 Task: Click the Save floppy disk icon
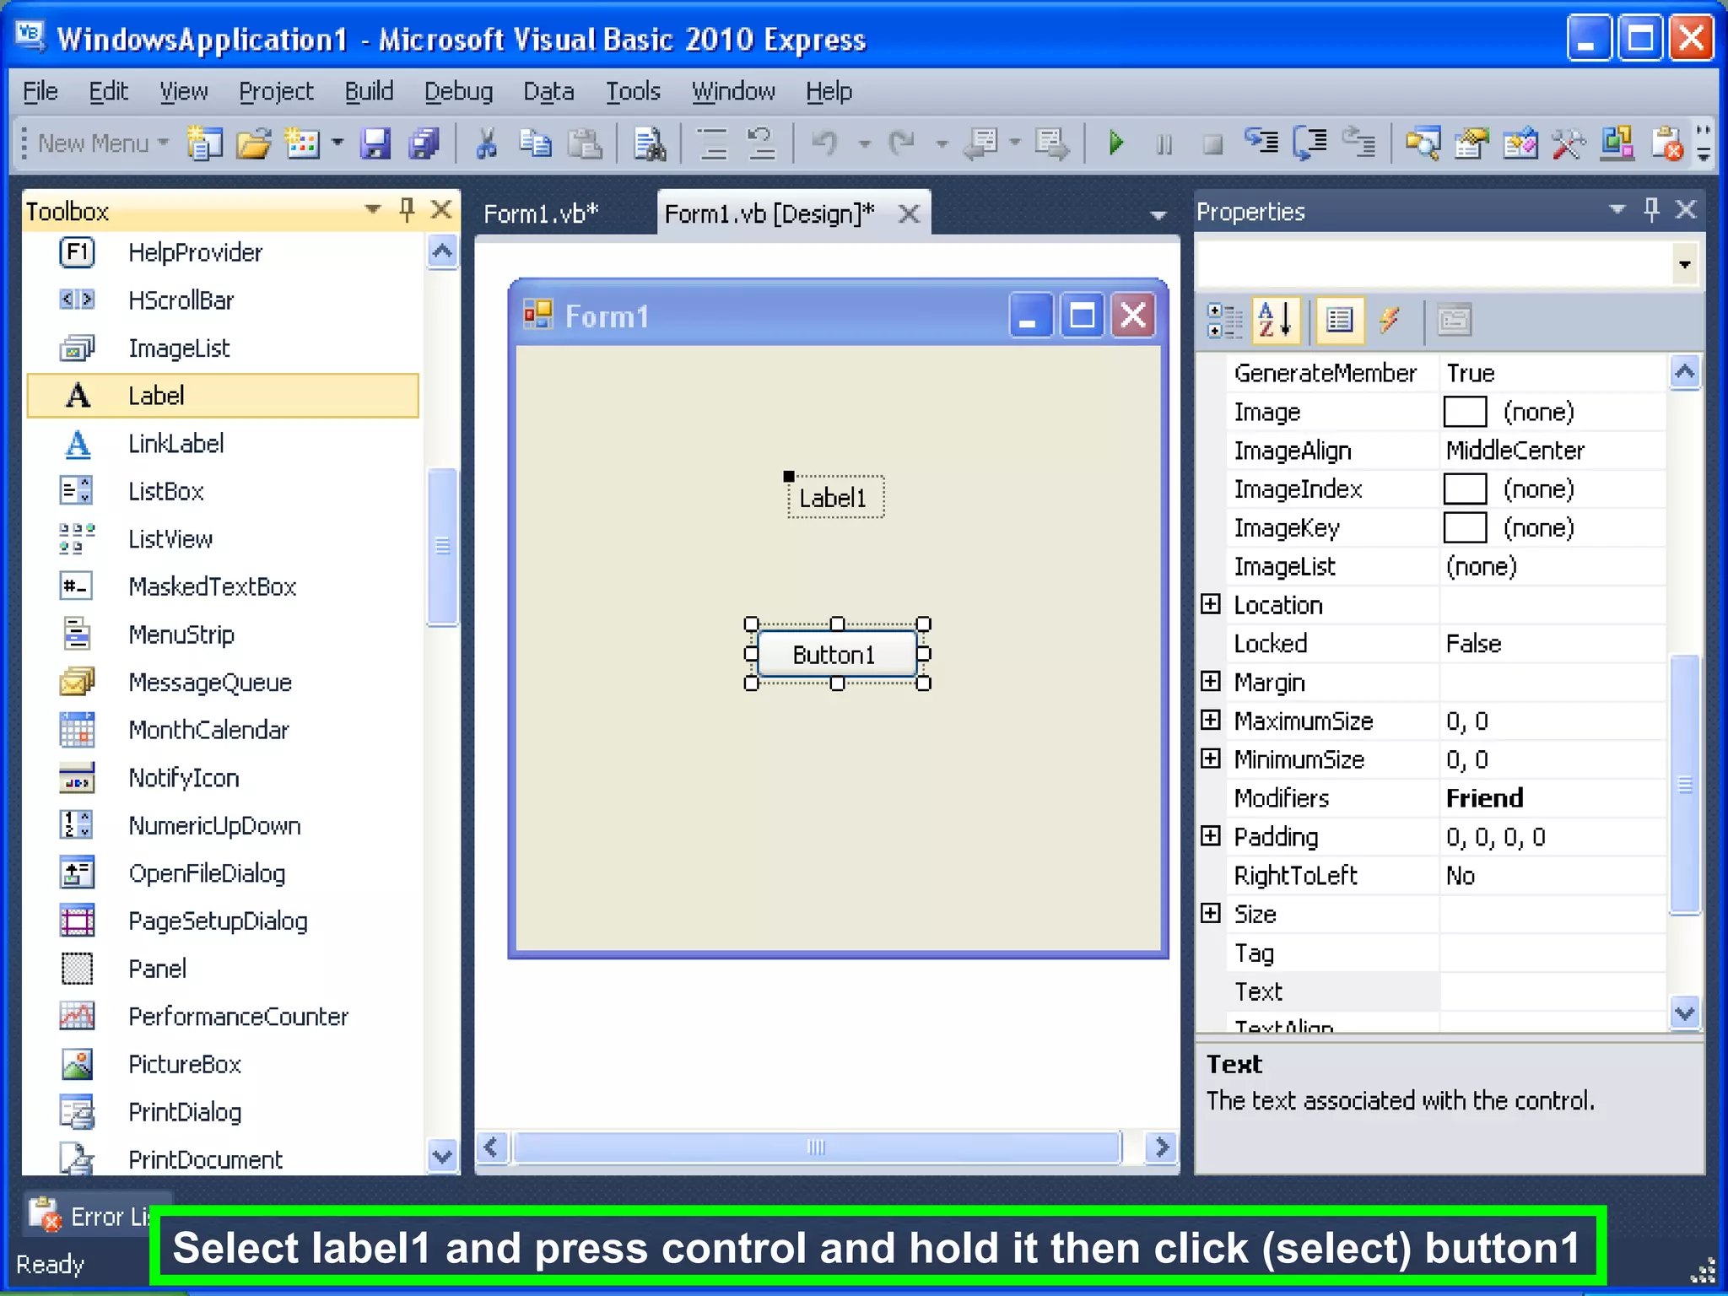[x=375, y=143]
